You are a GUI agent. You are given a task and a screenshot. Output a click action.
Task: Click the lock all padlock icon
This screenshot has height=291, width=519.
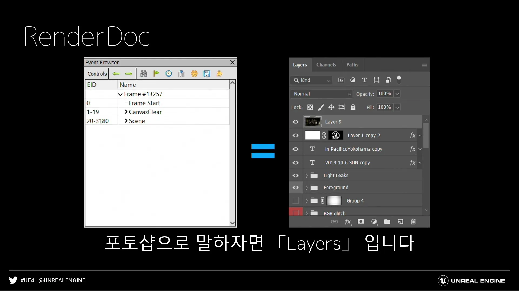coord(353,107)
